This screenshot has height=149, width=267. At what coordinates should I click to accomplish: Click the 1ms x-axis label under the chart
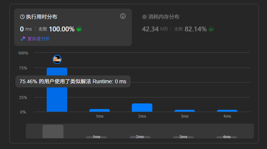(100, 116)
